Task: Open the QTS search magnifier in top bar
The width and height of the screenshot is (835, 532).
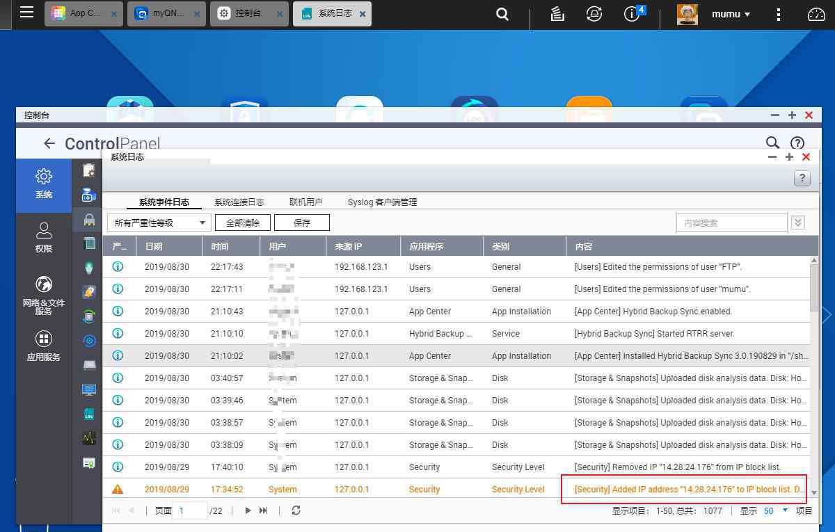Action: 502,14
